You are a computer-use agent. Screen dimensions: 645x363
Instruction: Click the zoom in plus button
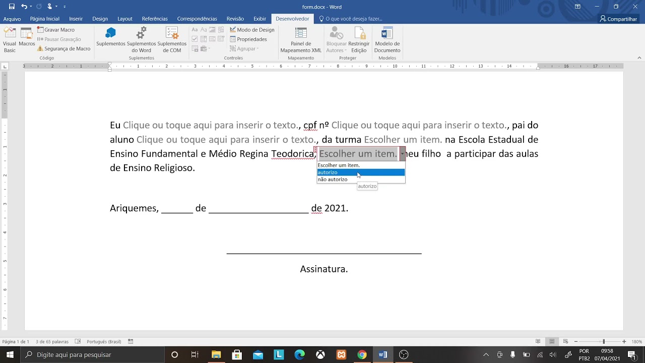[x=624, y=341]
